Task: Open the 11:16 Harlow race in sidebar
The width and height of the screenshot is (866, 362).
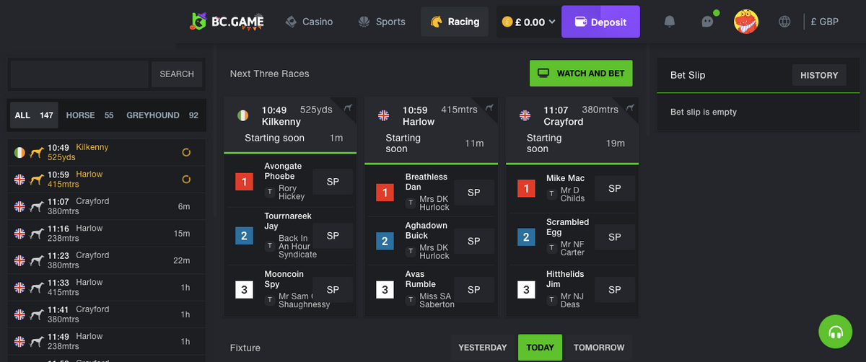Action: 101,233
